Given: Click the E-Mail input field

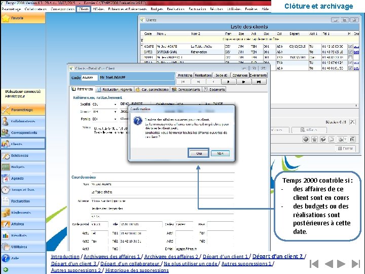Looking at the screenshot, I should (204, 249).
